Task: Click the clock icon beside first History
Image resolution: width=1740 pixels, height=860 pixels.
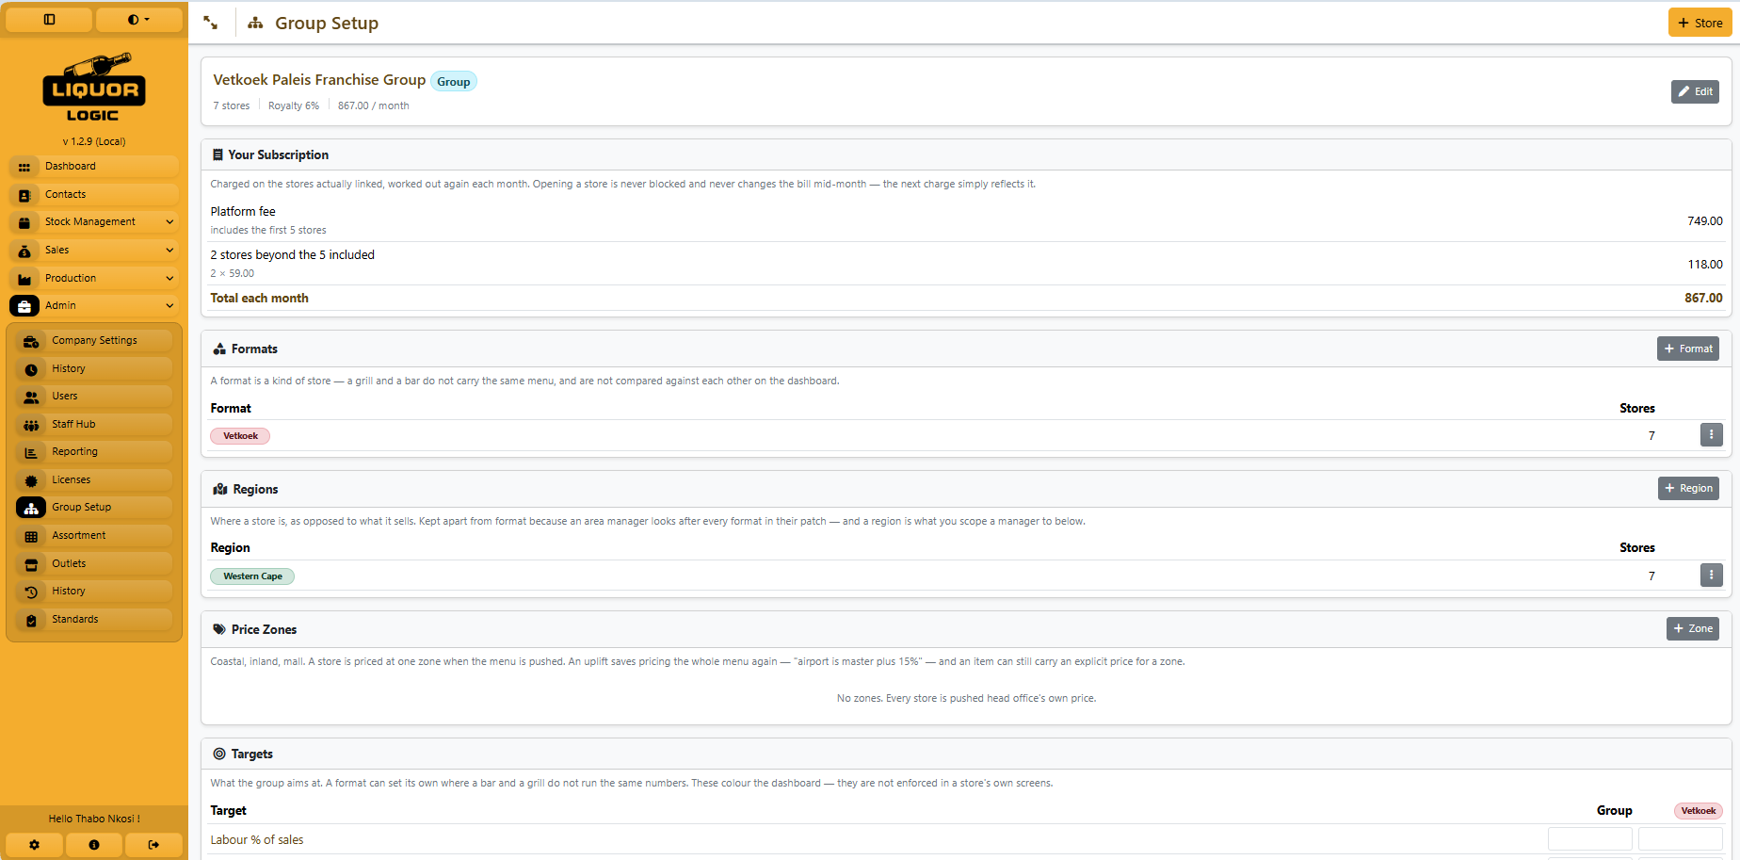Action: (x=31, y=369)
